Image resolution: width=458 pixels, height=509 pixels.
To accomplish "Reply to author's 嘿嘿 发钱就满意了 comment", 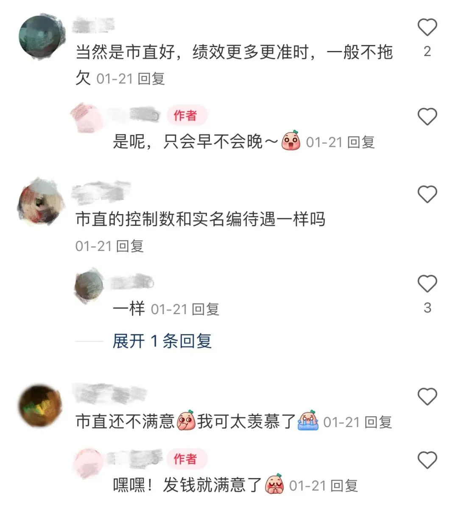I will coord(344,486).
